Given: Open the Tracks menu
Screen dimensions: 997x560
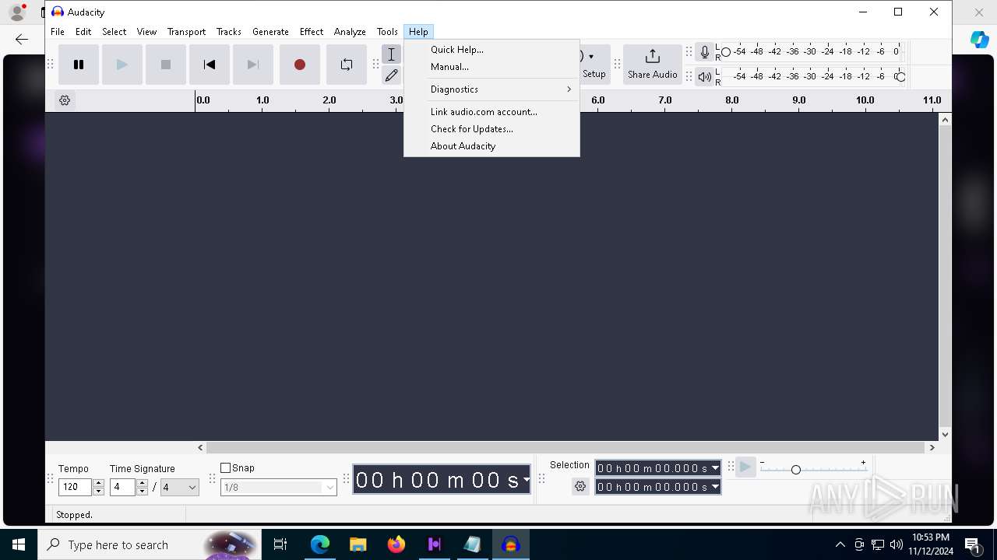Looking at the screenshot, I should 228,32.
